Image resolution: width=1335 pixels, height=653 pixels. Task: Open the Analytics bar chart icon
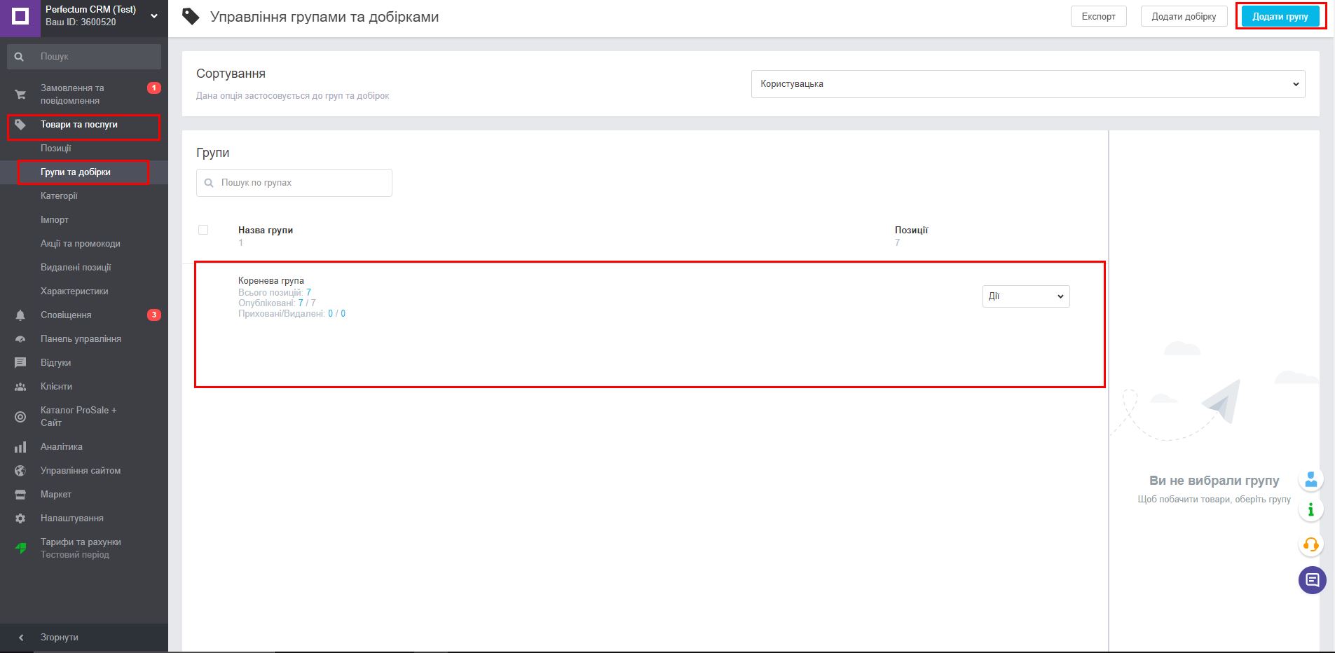20,447
